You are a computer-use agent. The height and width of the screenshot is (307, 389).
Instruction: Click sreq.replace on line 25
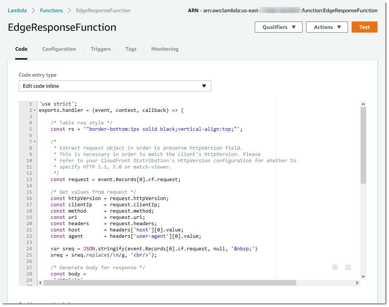89,255
